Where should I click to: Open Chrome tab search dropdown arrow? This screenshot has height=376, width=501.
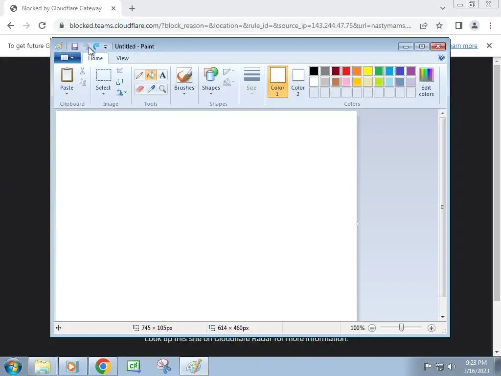442,8
